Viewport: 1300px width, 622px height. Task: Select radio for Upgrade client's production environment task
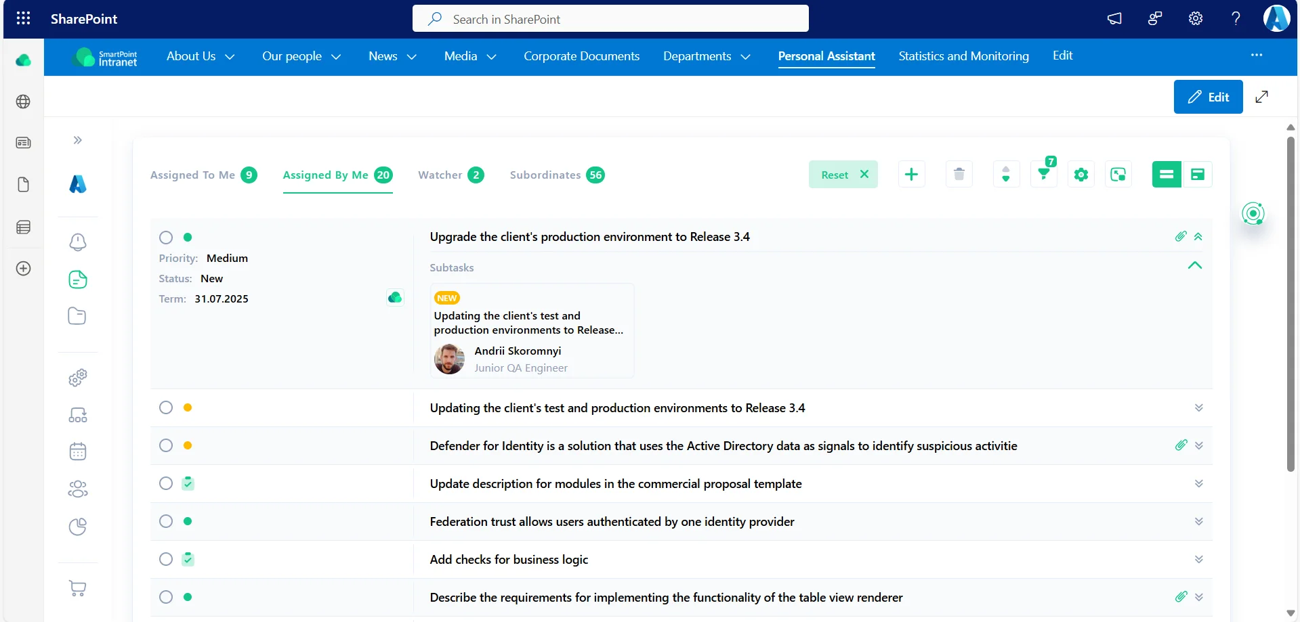pos(166,238)
